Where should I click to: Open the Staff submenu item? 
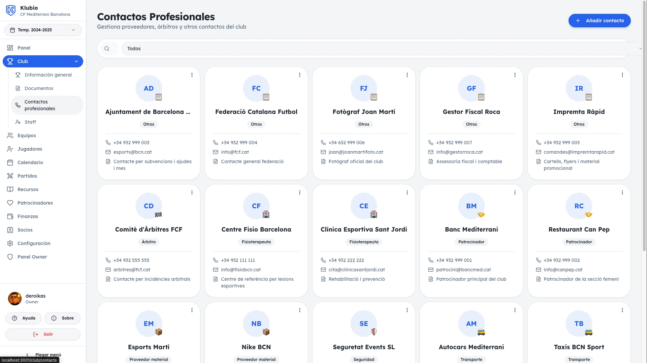(x=30, y=122)
